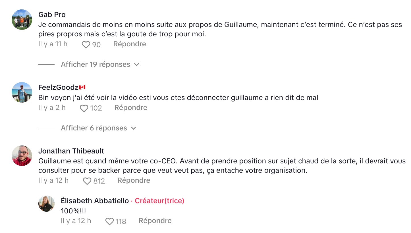Expand Afficher 6 réponses
411x233 pixels.
(x=94, y=128)
